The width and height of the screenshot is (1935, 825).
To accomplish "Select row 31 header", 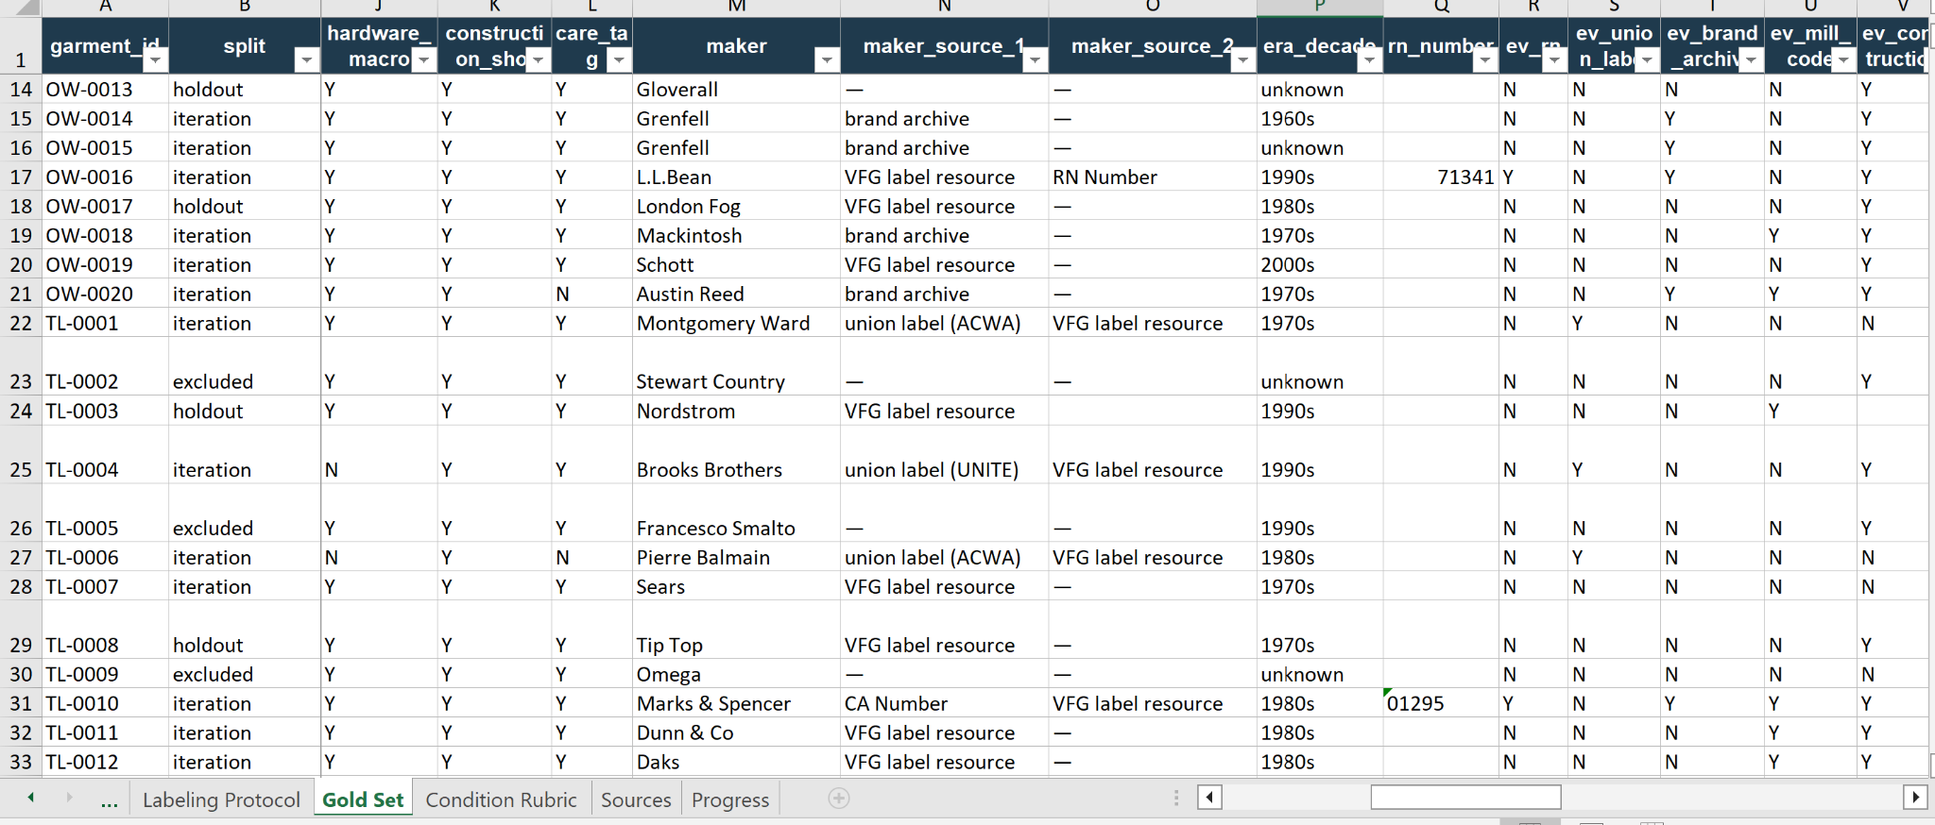I will tap(21, 703).
